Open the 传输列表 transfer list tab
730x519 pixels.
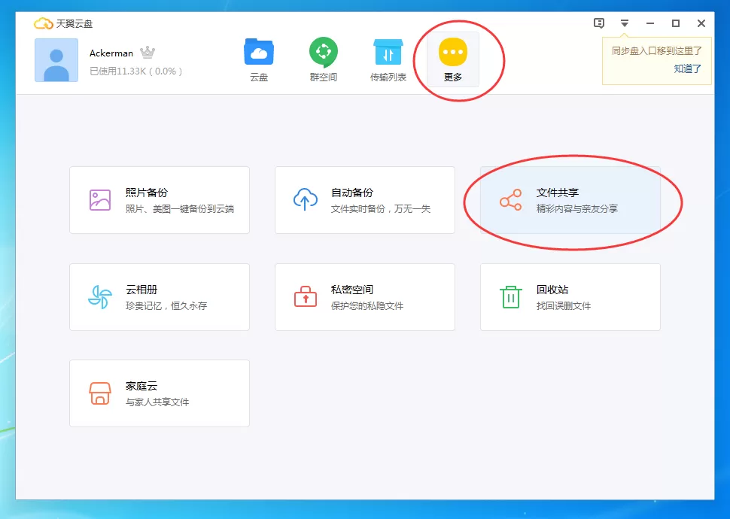coord(388,60)
